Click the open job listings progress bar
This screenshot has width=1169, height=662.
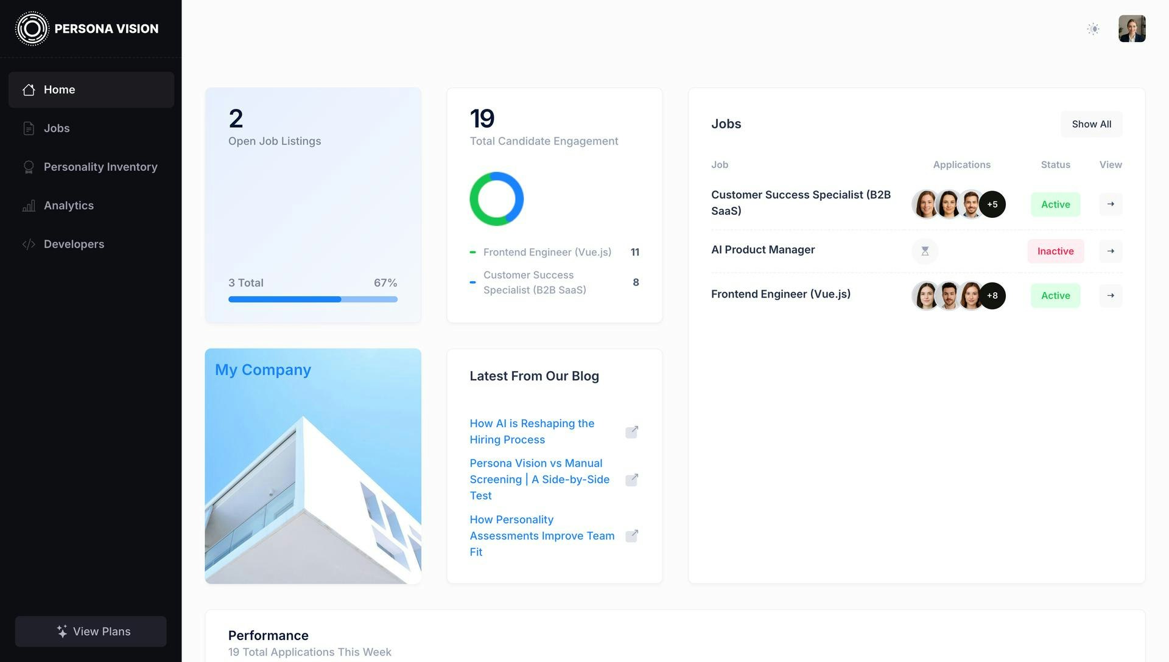[x=312, y=299]
